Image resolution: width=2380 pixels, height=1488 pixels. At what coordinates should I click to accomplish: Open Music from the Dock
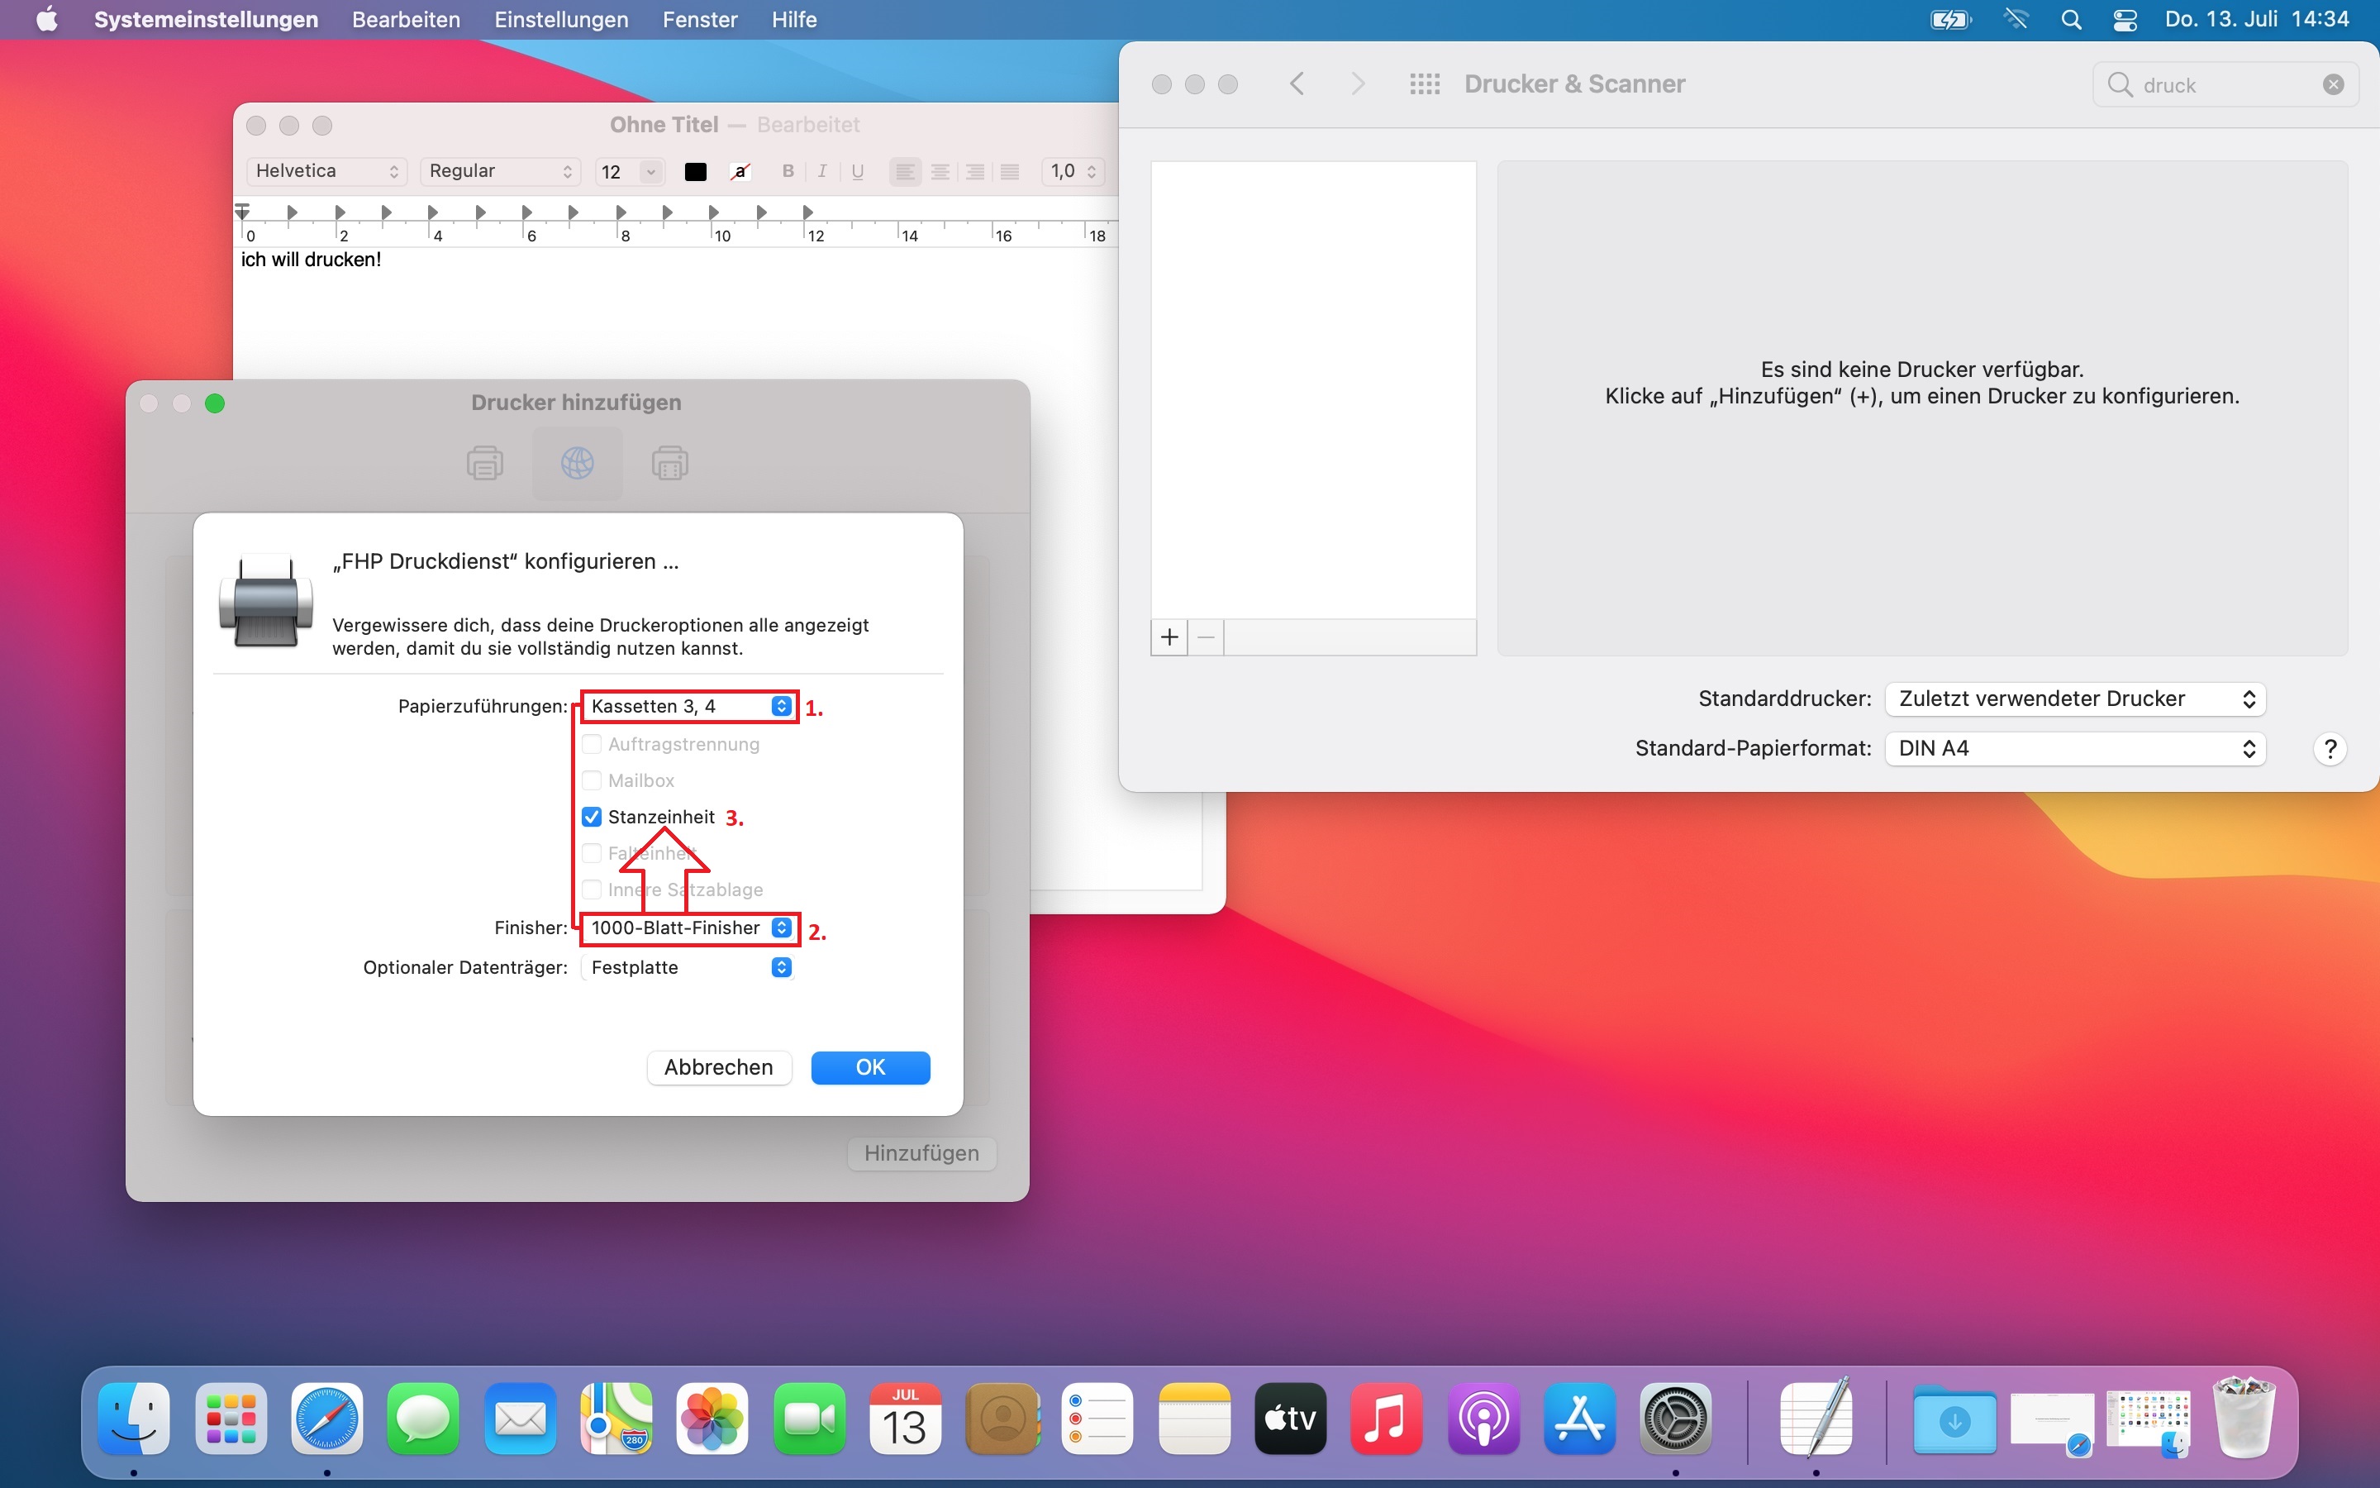1387,1418
